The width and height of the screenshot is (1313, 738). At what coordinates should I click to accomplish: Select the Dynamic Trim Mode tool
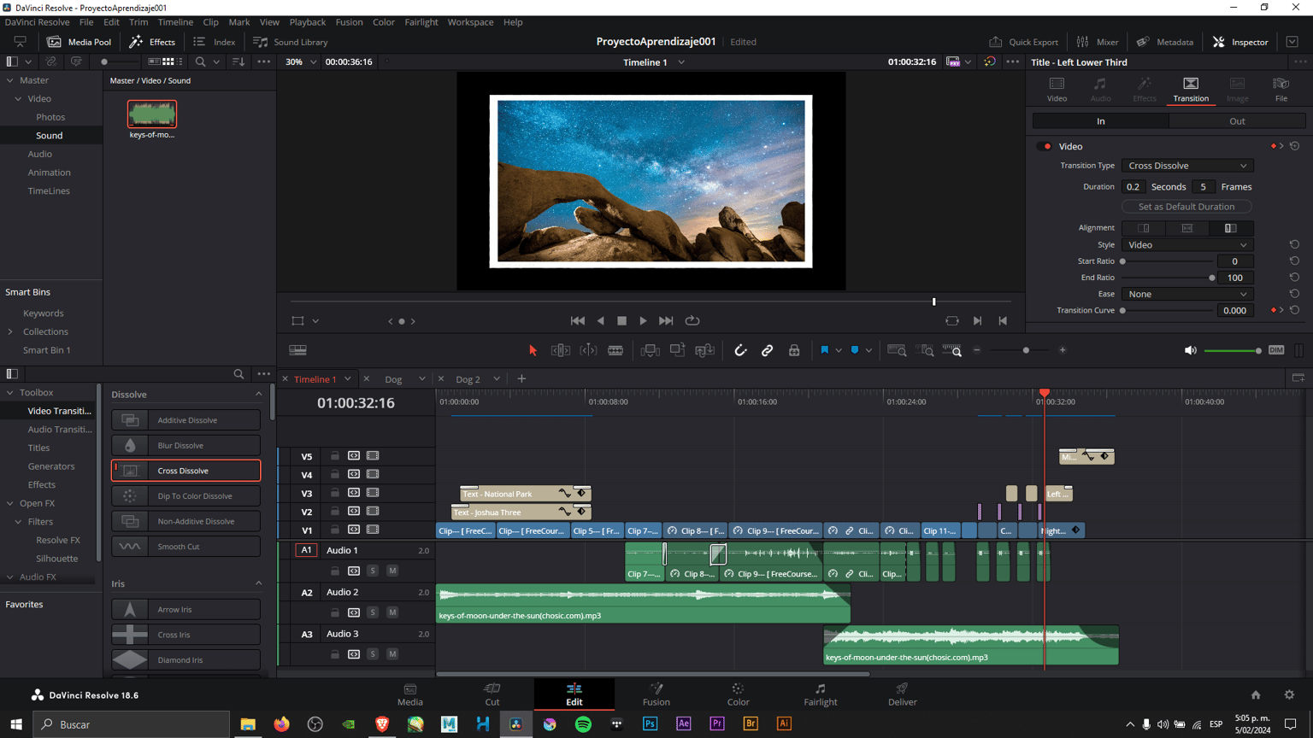pyautogui.click(x=588, y=350)
